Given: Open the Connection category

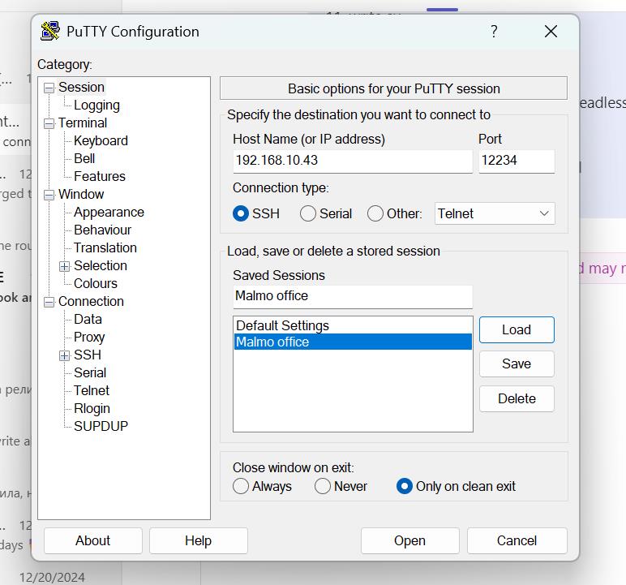Looking at the screenshot, I should coord(91,301).
